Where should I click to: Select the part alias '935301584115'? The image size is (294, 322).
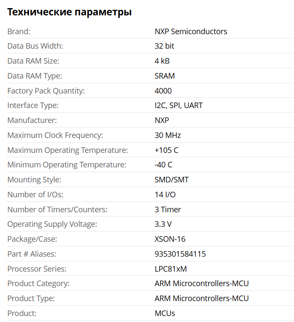(x=180, y=254)
